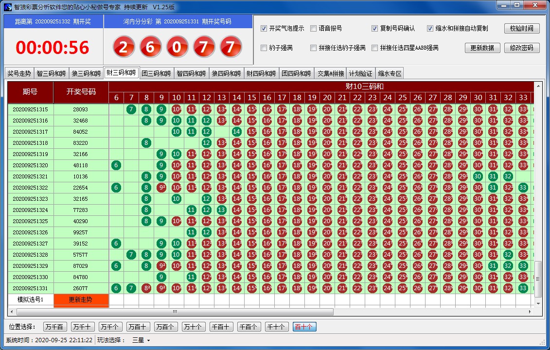Click green 13 circle in row 202009251324

click(x=221, y=210)
